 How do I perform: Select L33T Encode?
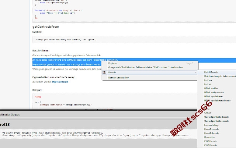pos(210,141)
